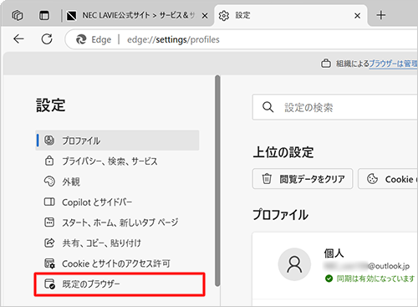
Task: Click the 個人 profile avatar
Action: [x=294, y=264]
